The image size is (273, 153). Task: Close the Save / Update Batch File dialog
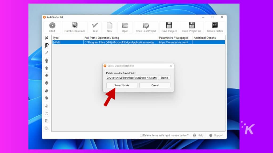[x=171, y=66]
